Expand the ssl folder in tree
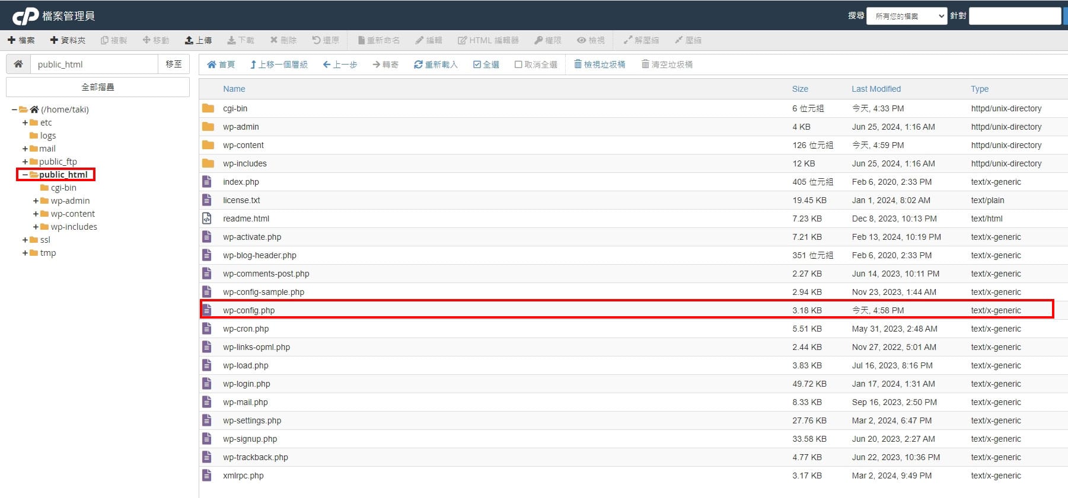This screenshot has height=498, width=1068. 25,240
